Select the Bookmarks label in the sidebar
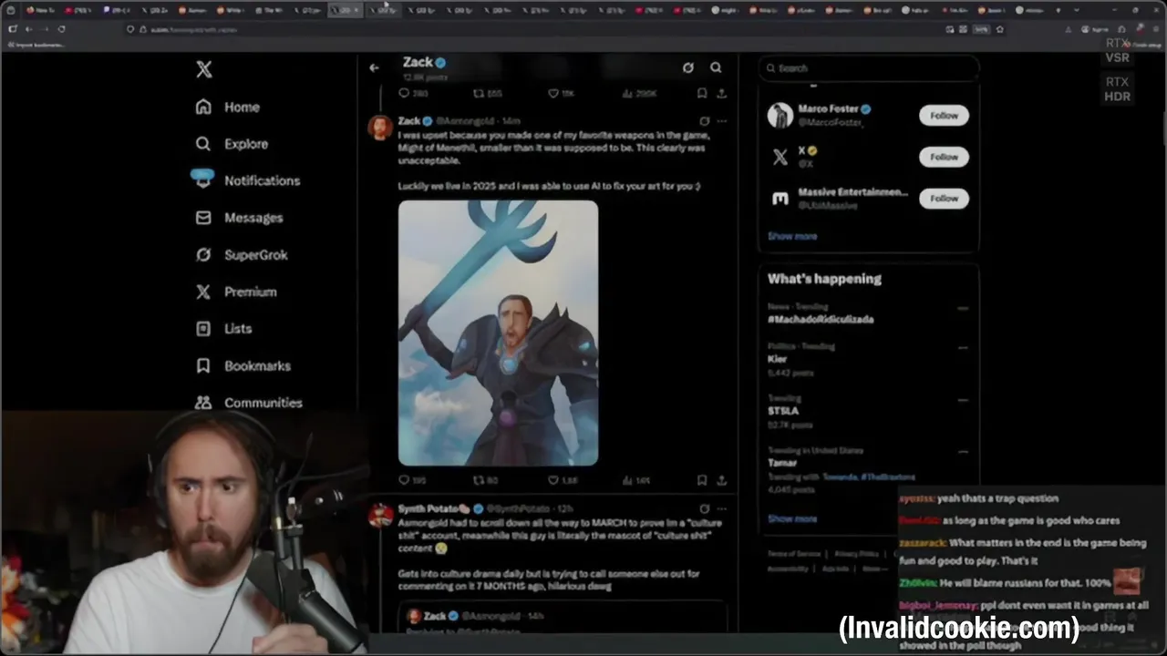1167x656 pixels. point(257,365)
